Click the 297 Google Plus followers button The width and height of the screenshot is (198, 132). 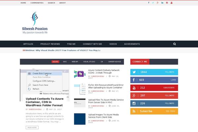pyautogui.click(x=154, y=95)
